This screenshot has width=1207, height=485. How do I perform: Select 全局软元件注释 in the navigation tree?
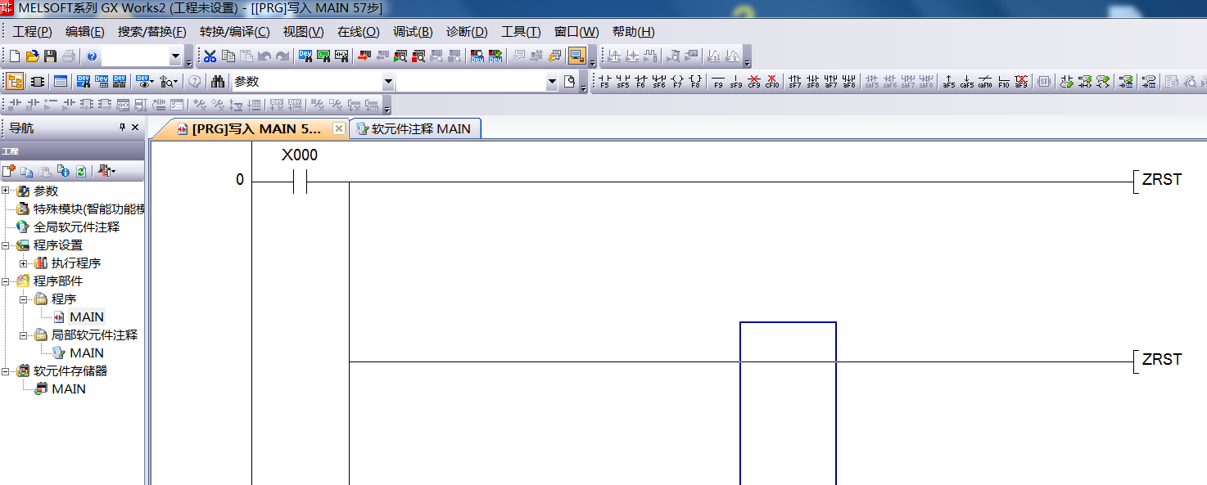(x=76, y=227)
